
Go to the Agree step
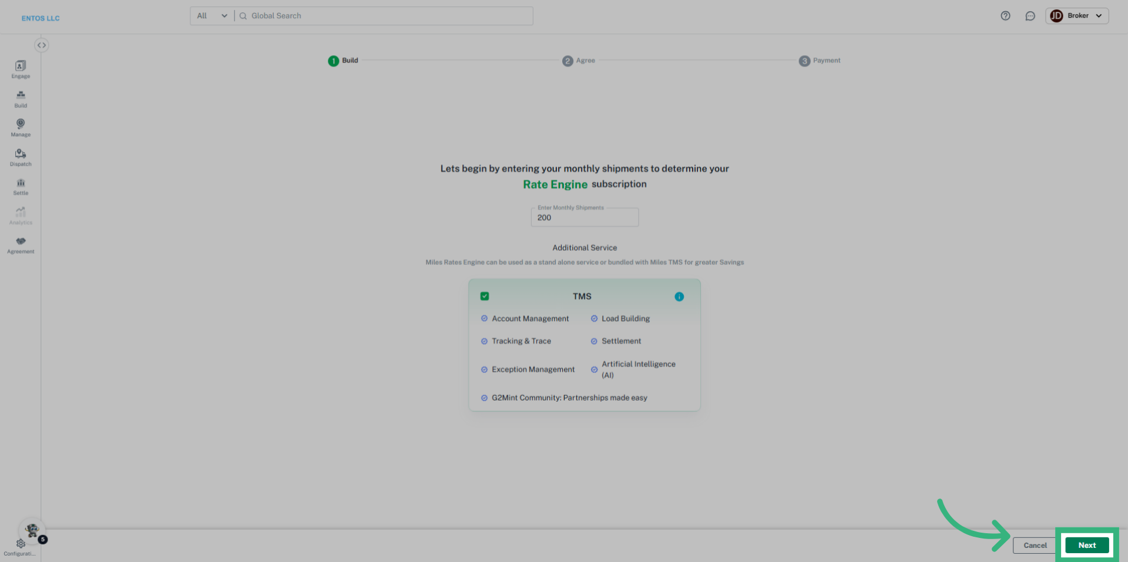(x=579, y=60)
